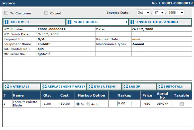Click the arrow marker on Replacement Parts tab

tap(85, 87)
